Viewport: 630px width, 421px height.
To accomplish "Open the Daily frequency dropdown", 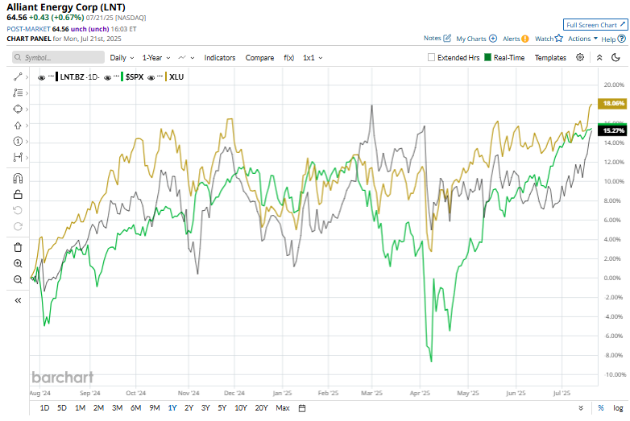I will pyautogui.click(x=122, y=58).
